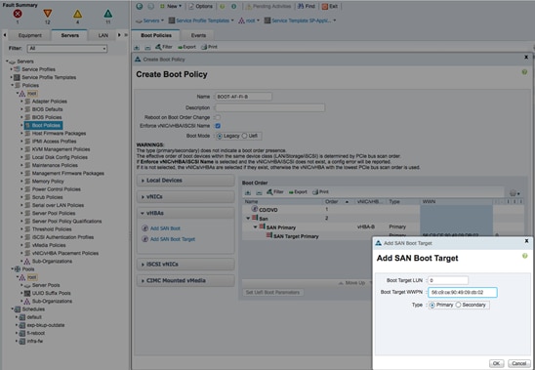Click the Boot Target LUN field
This screenshot has width=535, height=370.
(448, 280)
